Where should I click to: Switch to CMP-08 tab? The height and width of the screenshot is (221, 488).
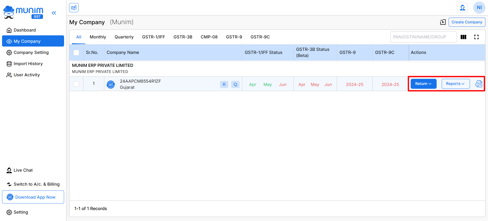coord(209,37)
